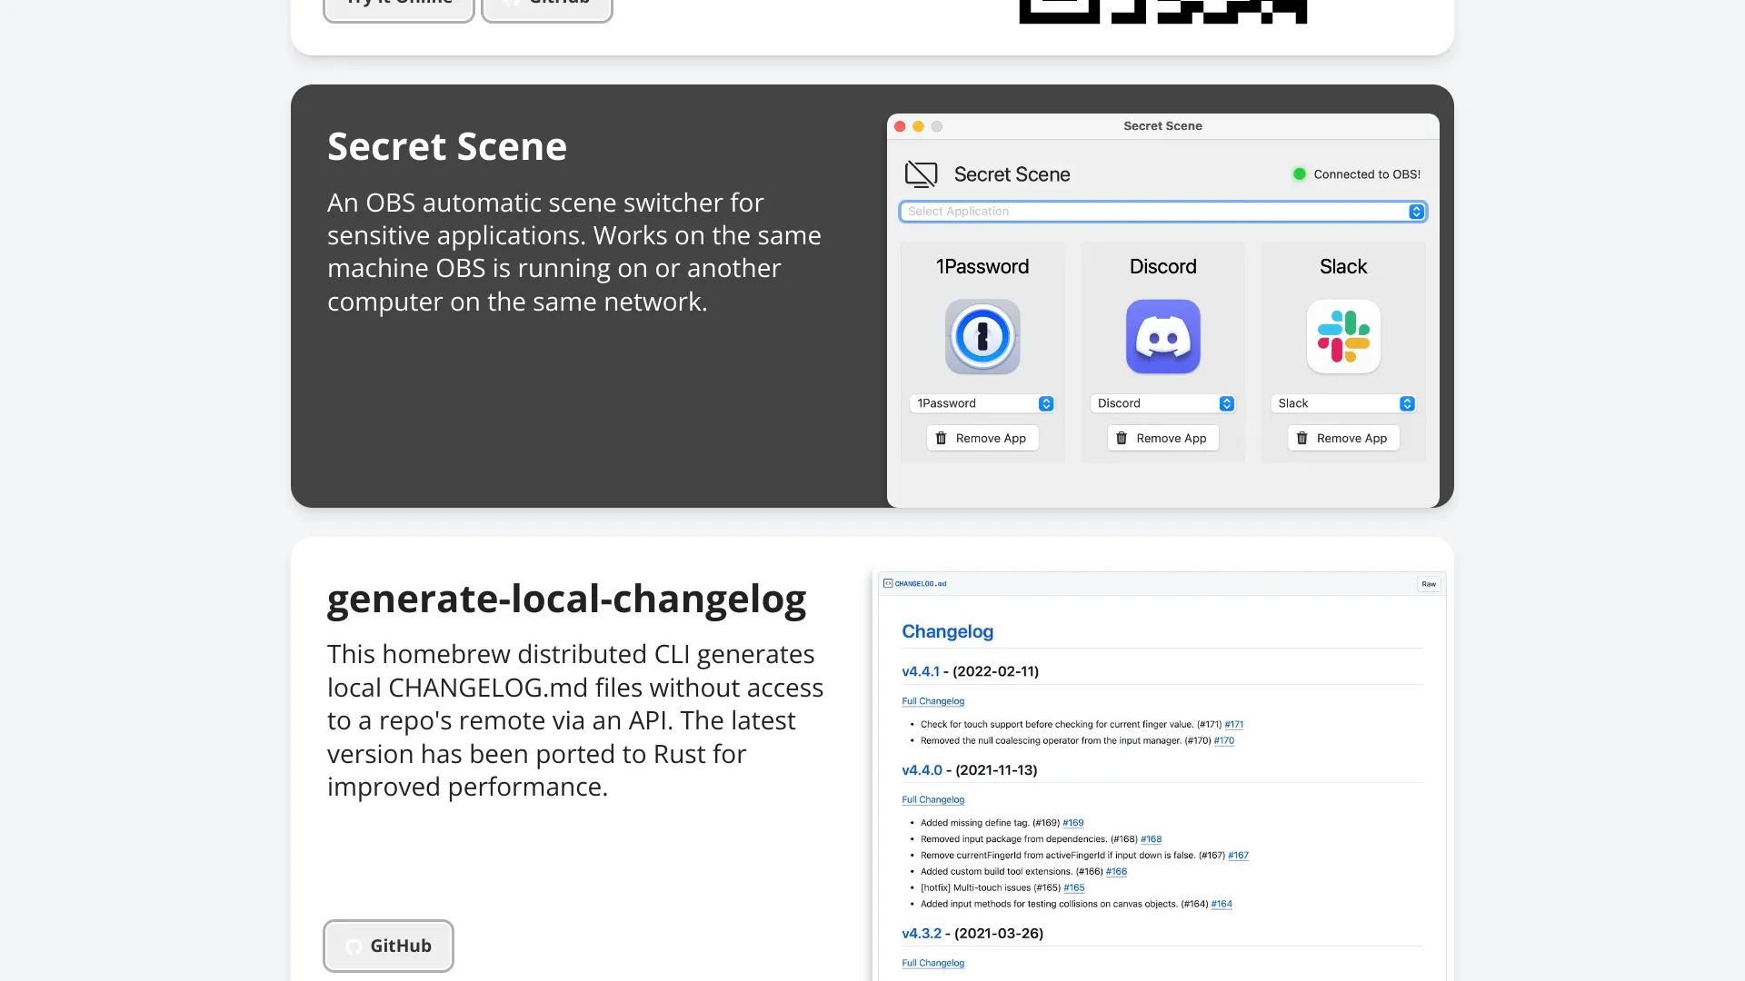Click the CHANGELOG.md file icon

(888, 583)
